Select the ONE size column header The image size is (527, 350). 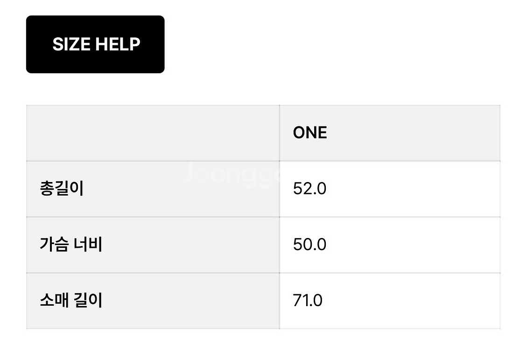[309, 133]
